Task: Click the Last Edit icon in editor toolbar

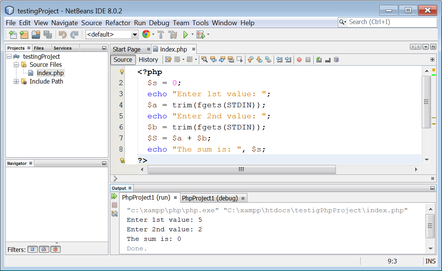Action: coord(168,60)
